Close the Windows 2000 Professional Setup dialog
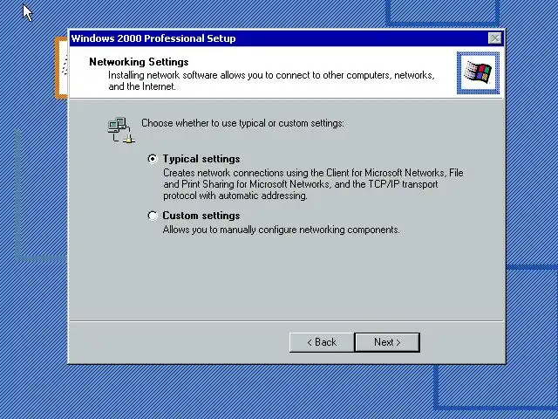This screenshot has height=419, width=558. [494, 38]
